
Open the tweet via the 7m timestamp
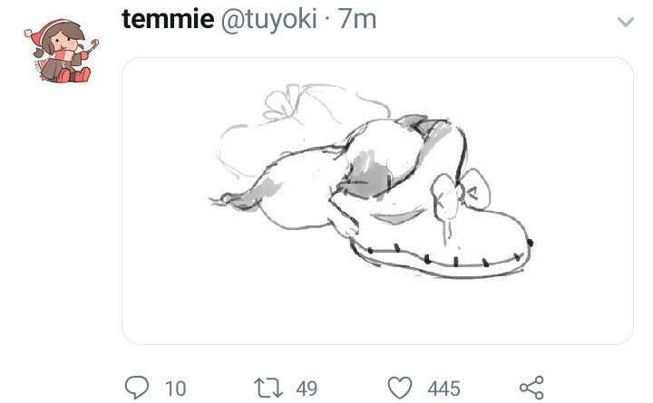click(x=357, y=19)
